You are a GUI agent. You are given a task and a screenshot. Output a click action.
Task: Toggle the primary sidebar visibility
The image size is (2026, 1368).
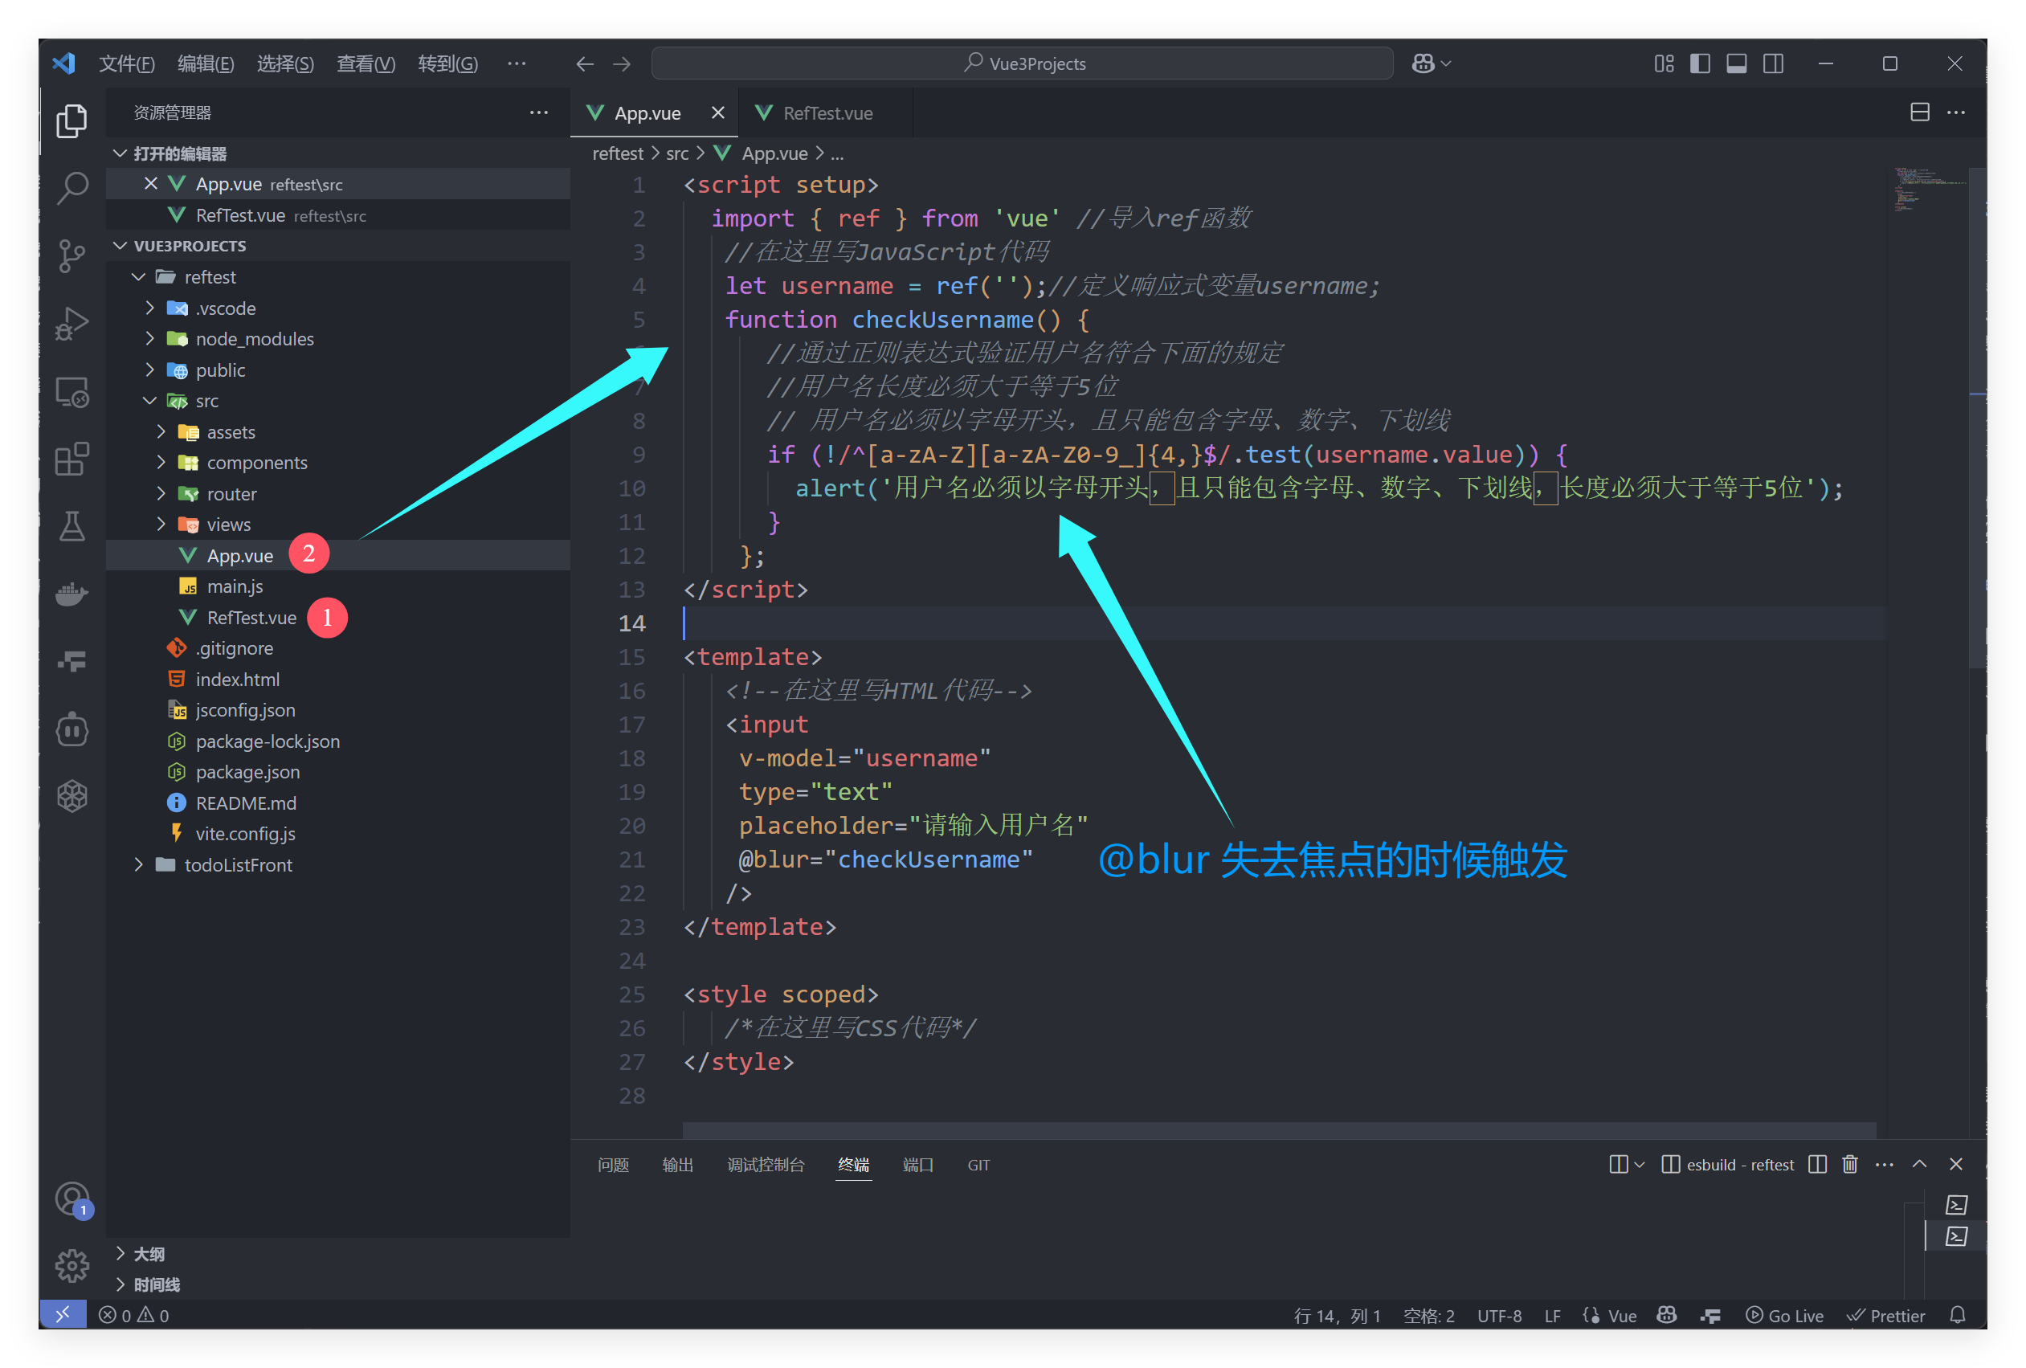(x=1700, y=63)
